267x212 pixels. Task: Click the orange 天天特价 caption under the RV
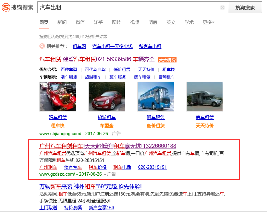point(205,126)
